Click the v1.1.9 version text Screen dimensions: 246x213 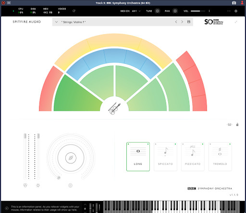(234, 195)
